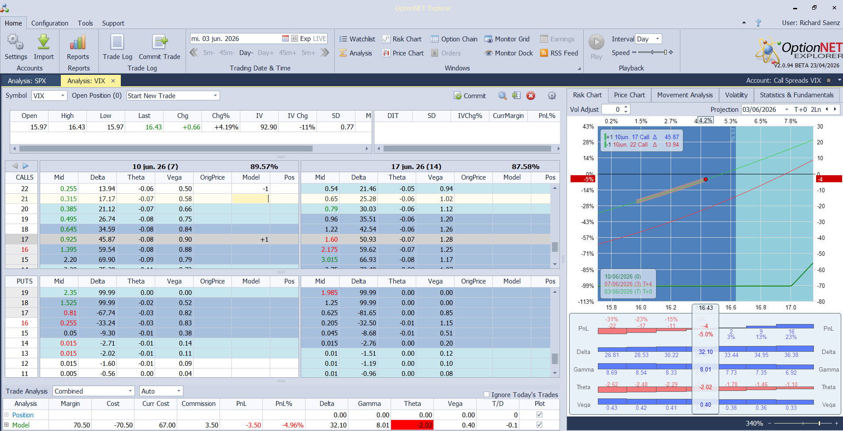
Task: Jump forward with double-right arrow icon
Action: coord(325,53)
